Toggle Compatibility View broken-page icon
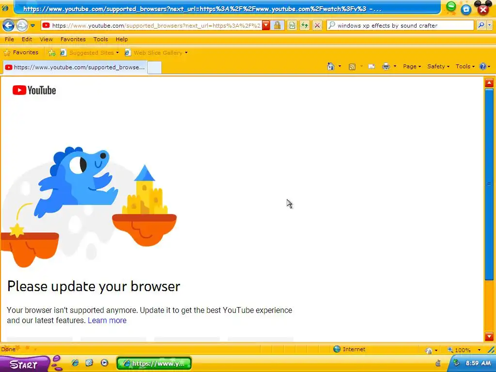The image size is (496, 372). (292, 25)
